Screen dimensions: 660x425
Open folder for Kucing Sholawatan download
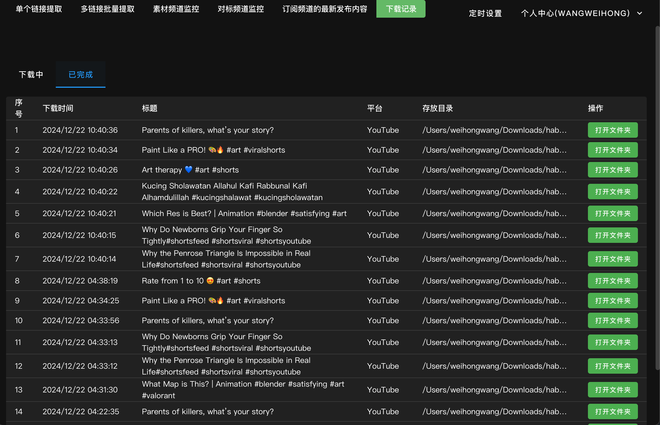coord(613,192)
